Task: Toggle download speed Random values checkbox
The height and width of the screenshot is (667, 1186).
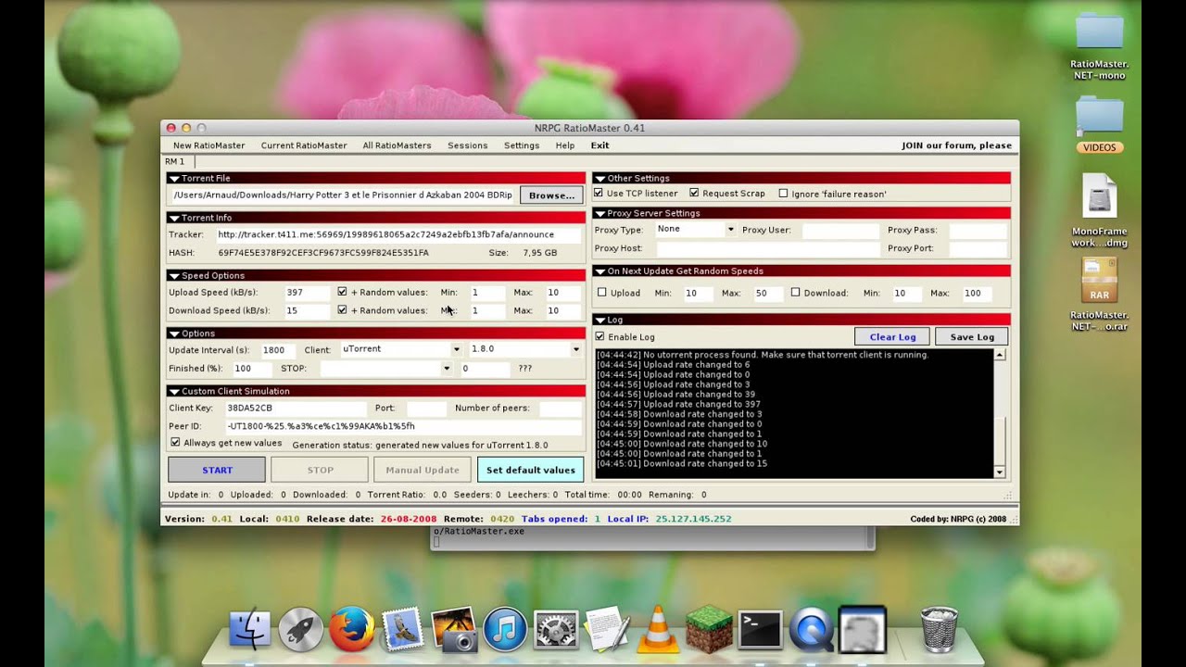Action: 342,310
